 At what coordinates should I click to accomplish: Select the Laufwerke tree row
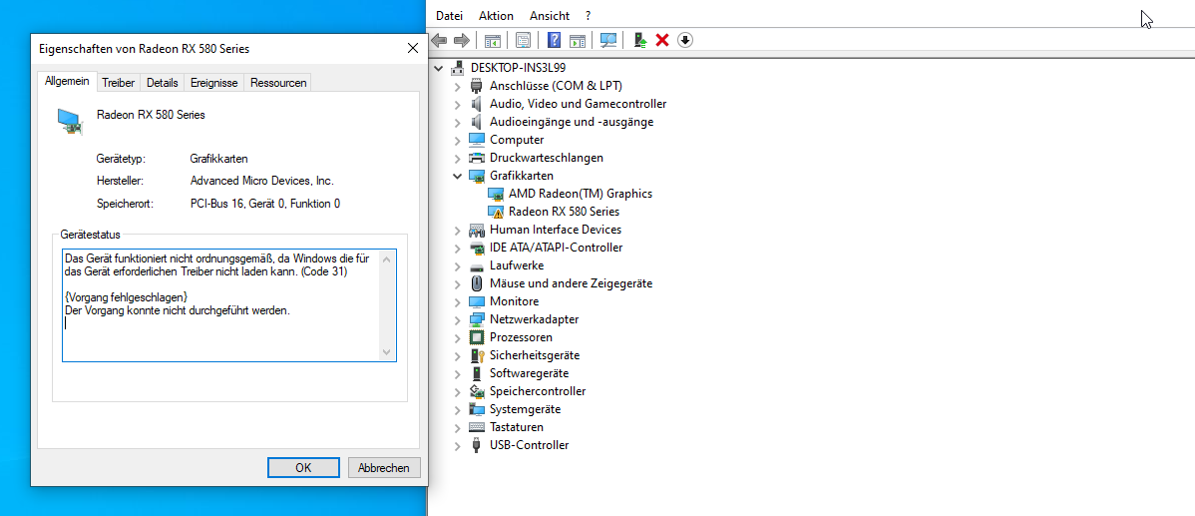pos(516,266)
